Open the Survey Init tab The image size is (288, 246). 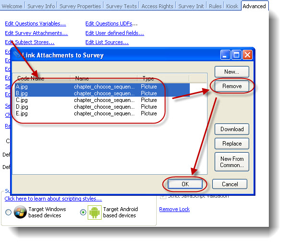pyautogui.click(x=191, y=6)
